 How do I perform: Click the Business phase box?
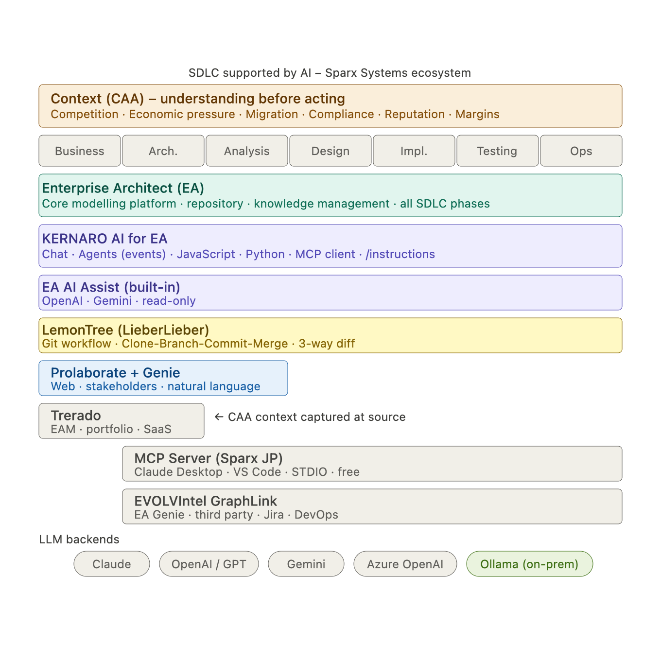80,151
